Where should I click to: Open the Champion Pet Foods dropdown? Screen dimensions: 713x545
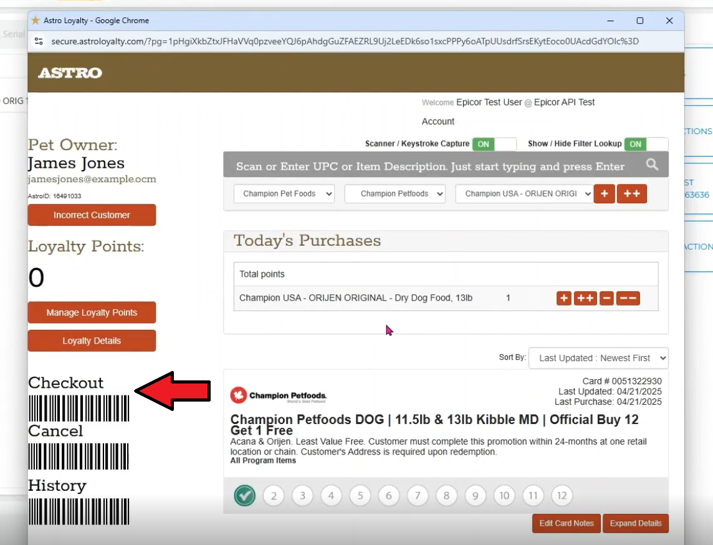click(x=284, y=194)
